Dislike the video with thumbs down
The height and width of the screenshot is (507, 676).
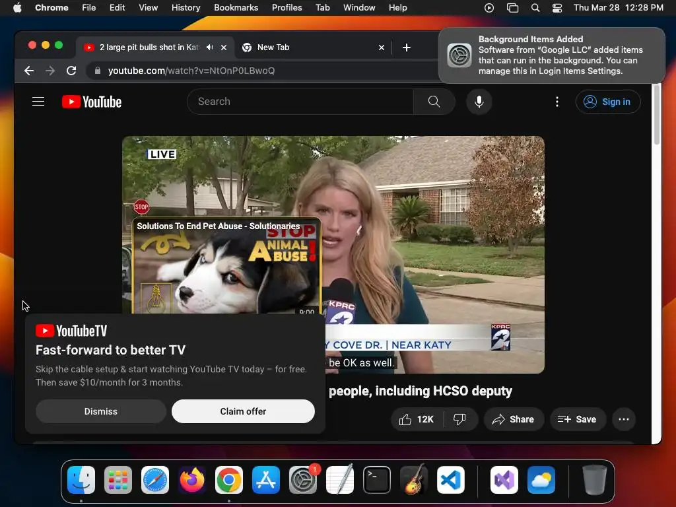click(460, 419)
